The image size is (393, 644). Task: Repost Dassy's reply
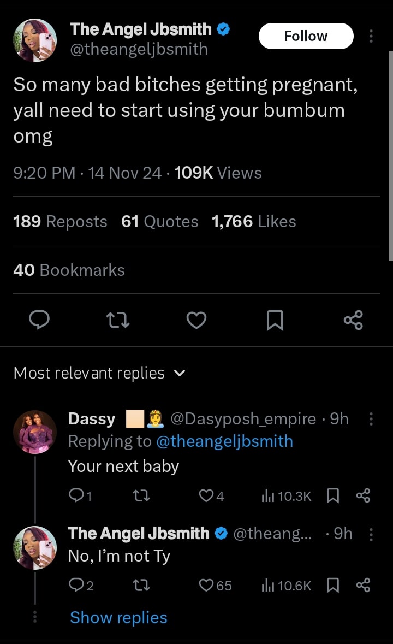point(142,496)
